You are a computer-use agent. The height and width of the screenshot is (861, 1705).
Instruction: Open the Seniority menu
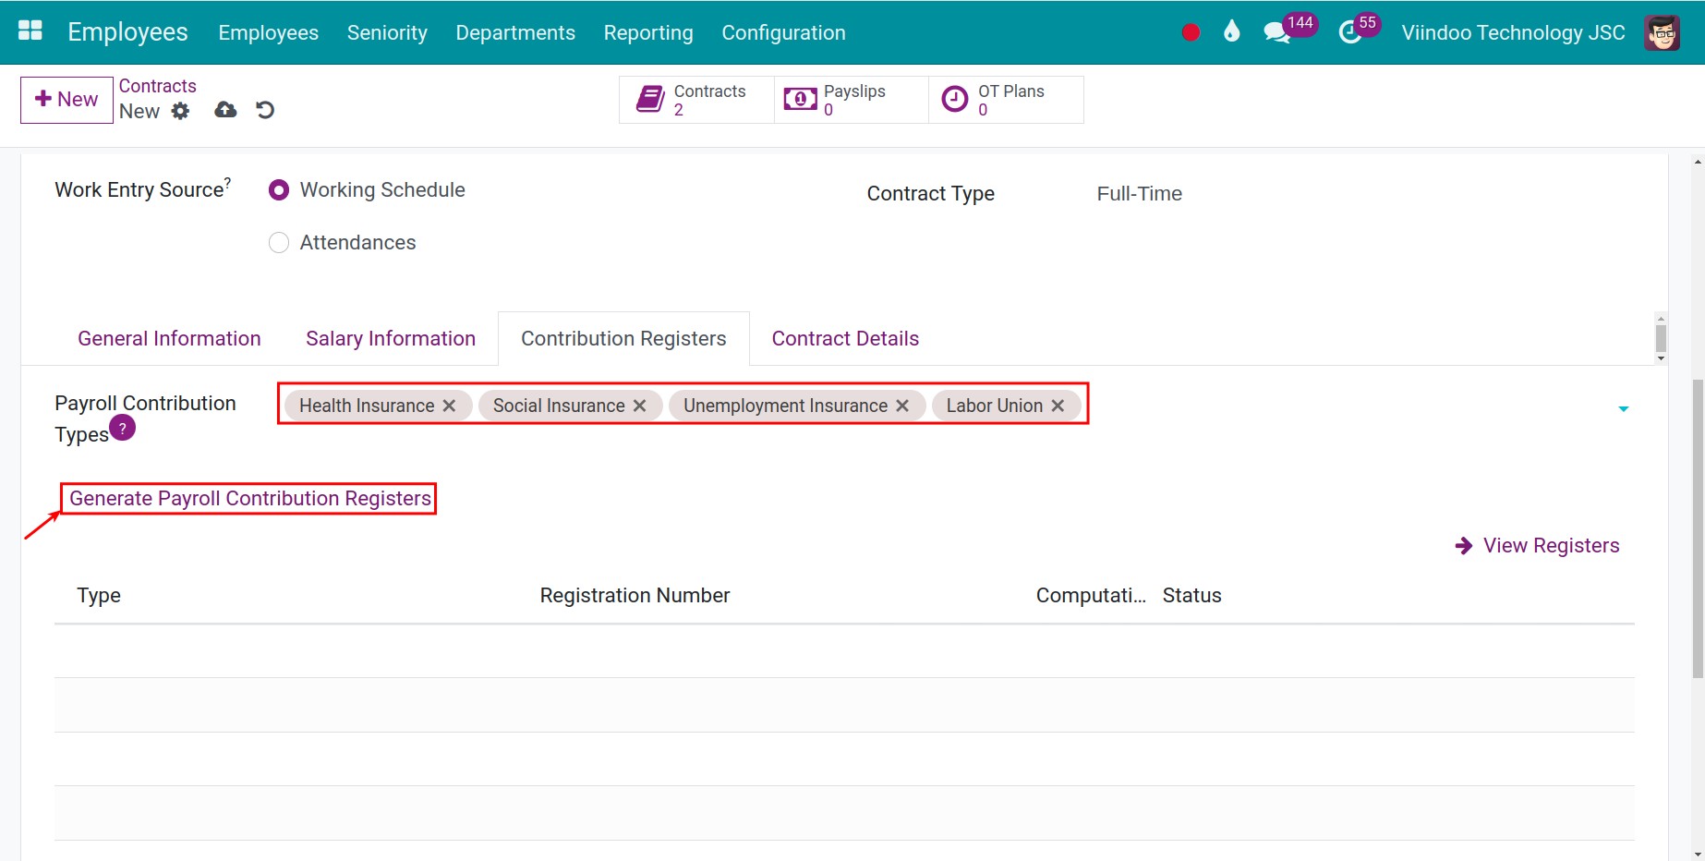(x=387, y=32)
